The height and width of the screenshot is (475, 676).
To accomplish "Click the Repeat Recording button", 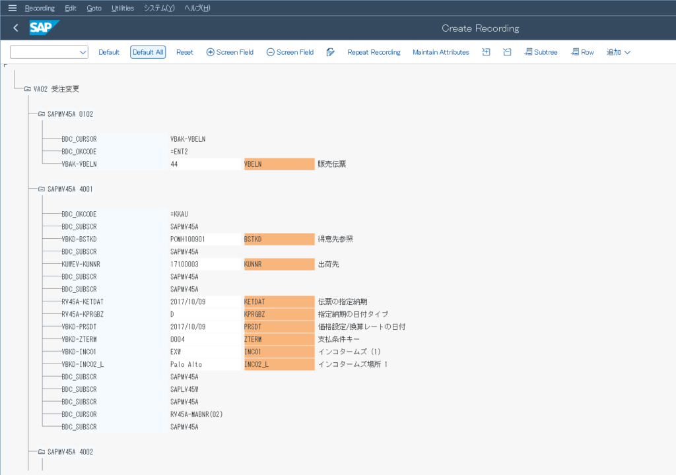I will [x=374, y=51].
